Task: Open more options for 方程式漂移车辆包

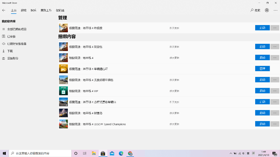Action: 275,102
